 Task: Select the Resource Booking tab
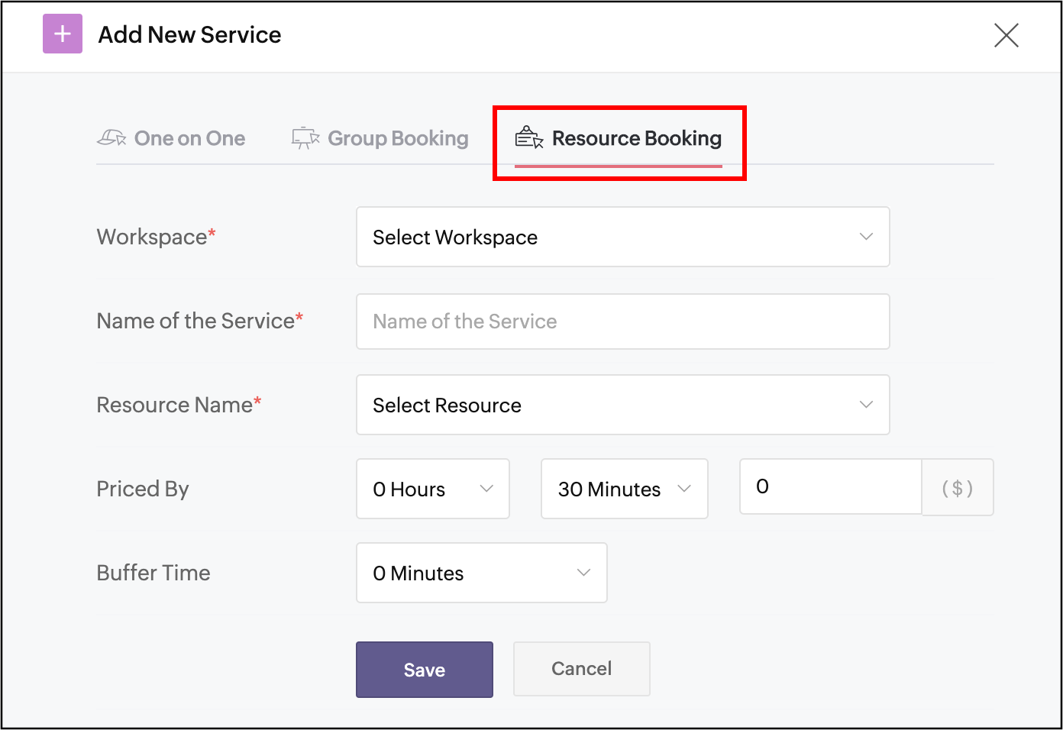636,138
